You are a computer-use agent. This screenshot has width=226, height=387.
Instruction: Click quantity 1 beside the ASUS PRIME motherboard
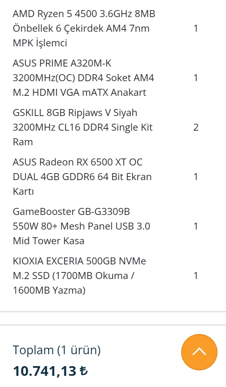coord(196,78)
